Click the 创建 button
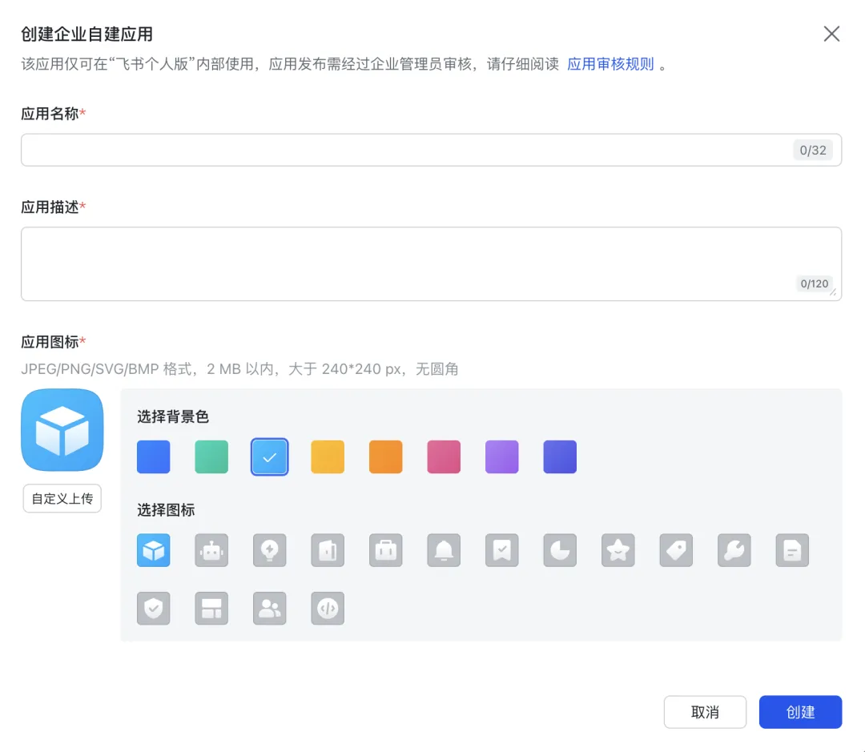865x752 pixels. click(x=800, y=711)
